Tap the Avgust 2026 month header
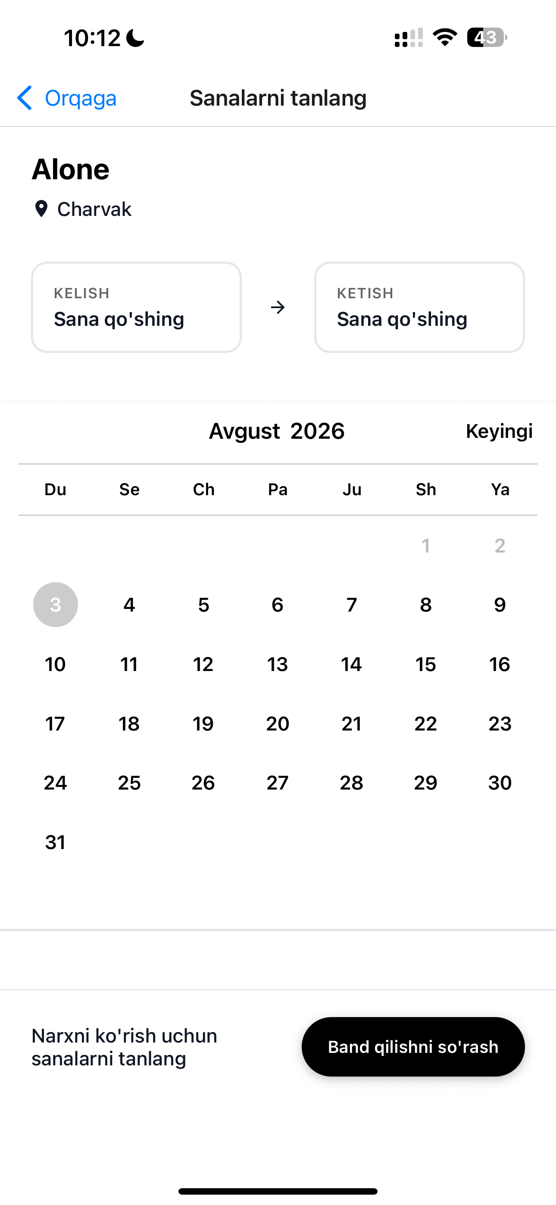 [x=277, y=431]
